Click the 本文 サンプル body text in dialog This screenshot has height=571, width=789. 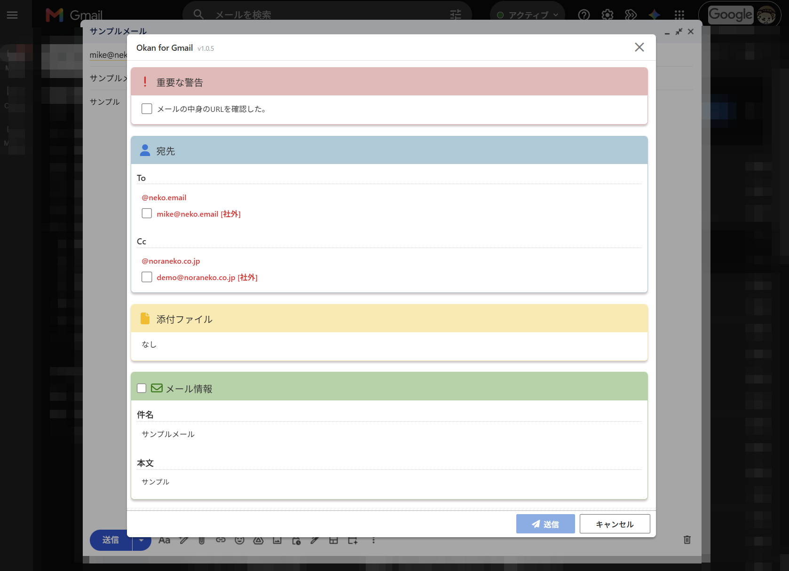pyautogui.click(x=155, y=482)
